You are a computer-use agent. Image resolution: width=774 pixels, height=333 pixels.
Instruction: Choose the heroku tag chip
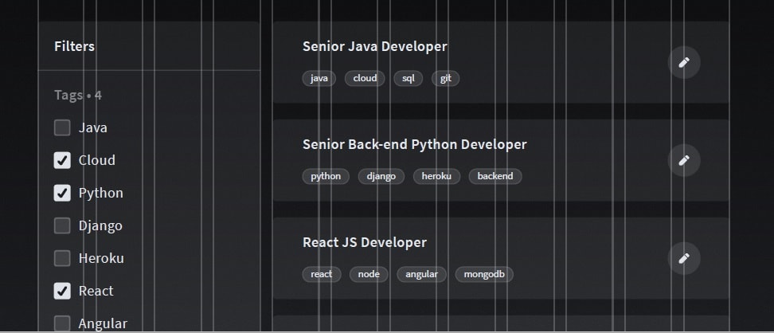click(436, 176)
